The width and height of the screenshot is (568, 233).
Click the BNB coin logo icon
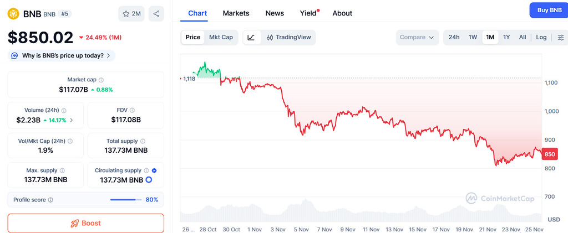[x=13, y=14]
